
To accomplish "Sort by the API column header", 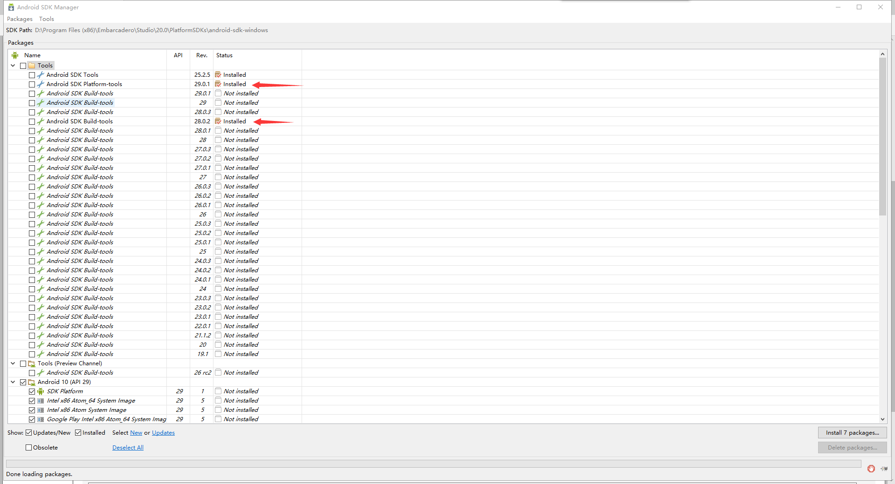I will pyautogui.click(x=178, y=55).
